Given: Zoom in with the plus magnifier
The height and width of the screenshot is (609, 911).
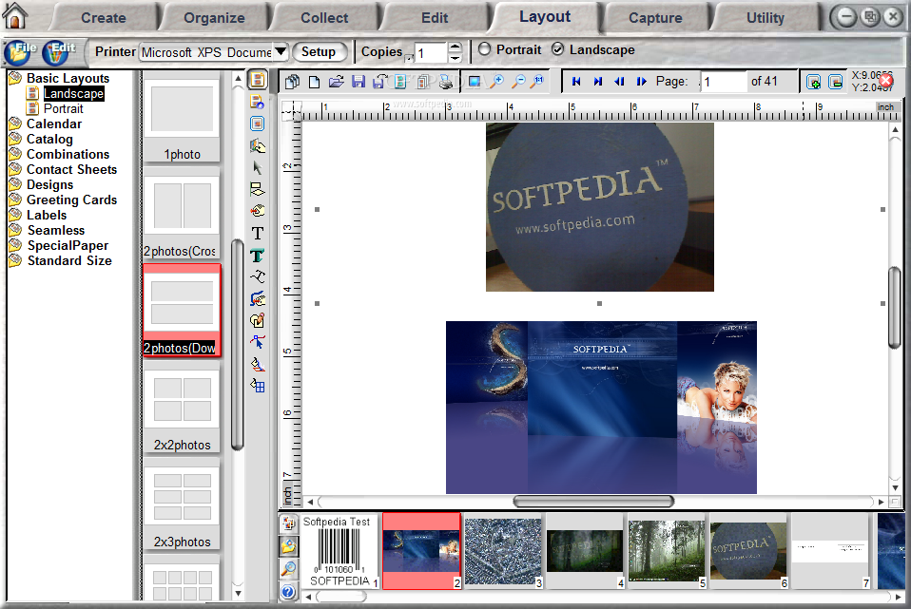Looking at the screenshot, I should pos(496,82).
